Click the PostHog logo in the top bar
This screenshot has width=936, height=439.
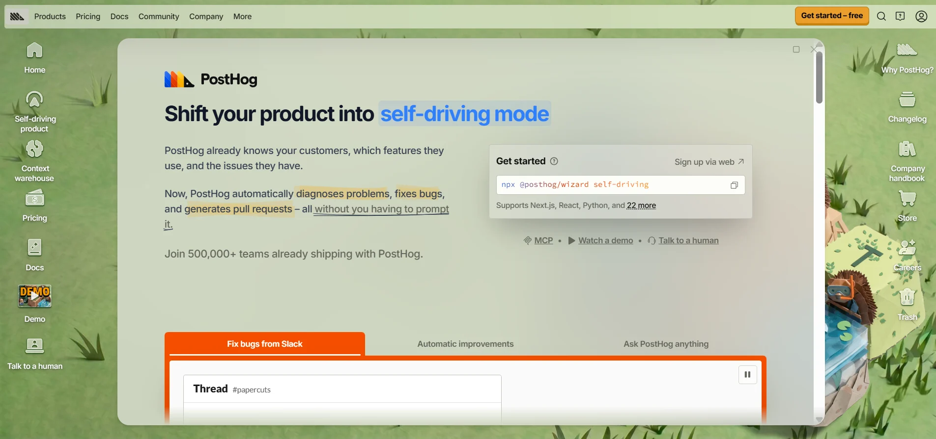point(17,16)
